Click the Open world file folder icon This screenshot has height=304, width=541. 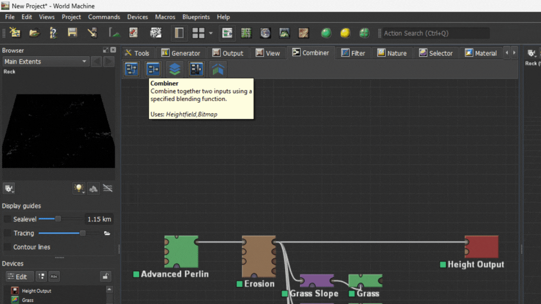[x=34, y=33]
